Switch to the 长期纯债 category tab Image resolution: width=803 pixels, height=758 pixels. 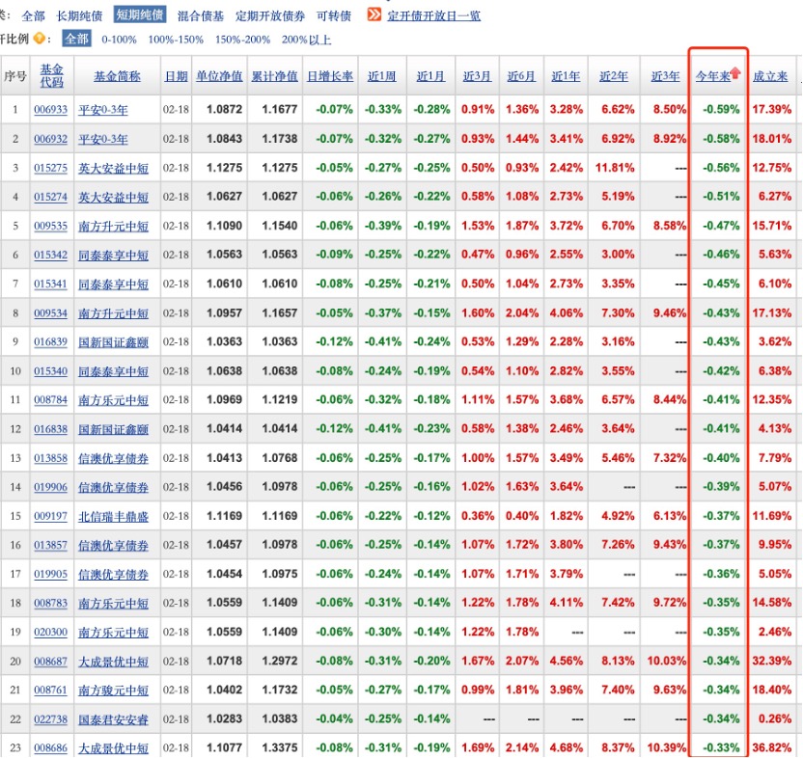[x=77, y=14]
